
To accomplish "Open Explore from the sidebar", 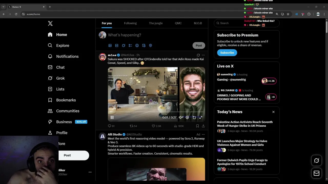I will point(58,45).
